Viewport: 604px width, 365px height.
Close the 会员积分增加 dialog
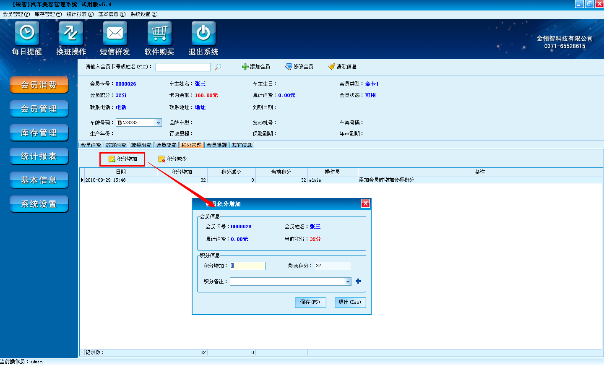pos(365,203)
